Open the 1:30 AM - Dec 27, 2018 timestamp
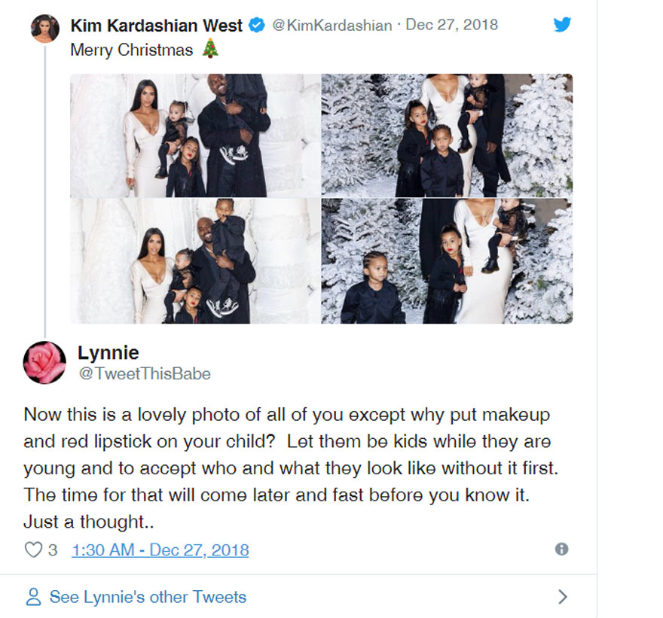 [x=160, y=550]
